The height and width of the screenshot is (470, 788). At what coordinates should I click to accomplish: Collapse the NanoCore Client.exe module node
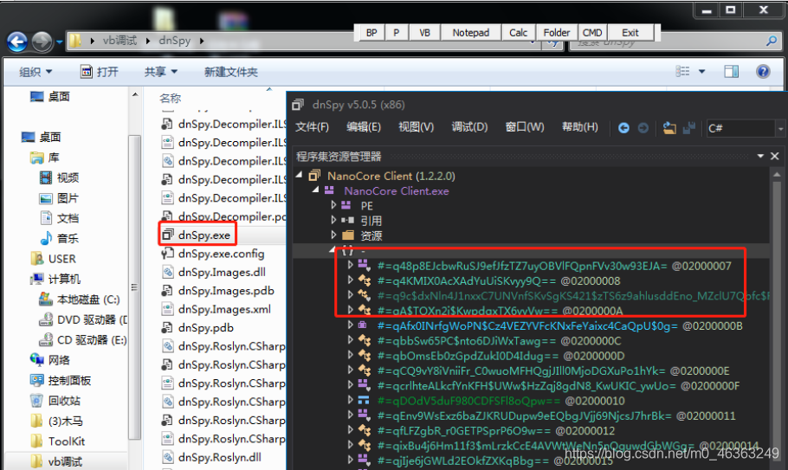coord(315,190)
